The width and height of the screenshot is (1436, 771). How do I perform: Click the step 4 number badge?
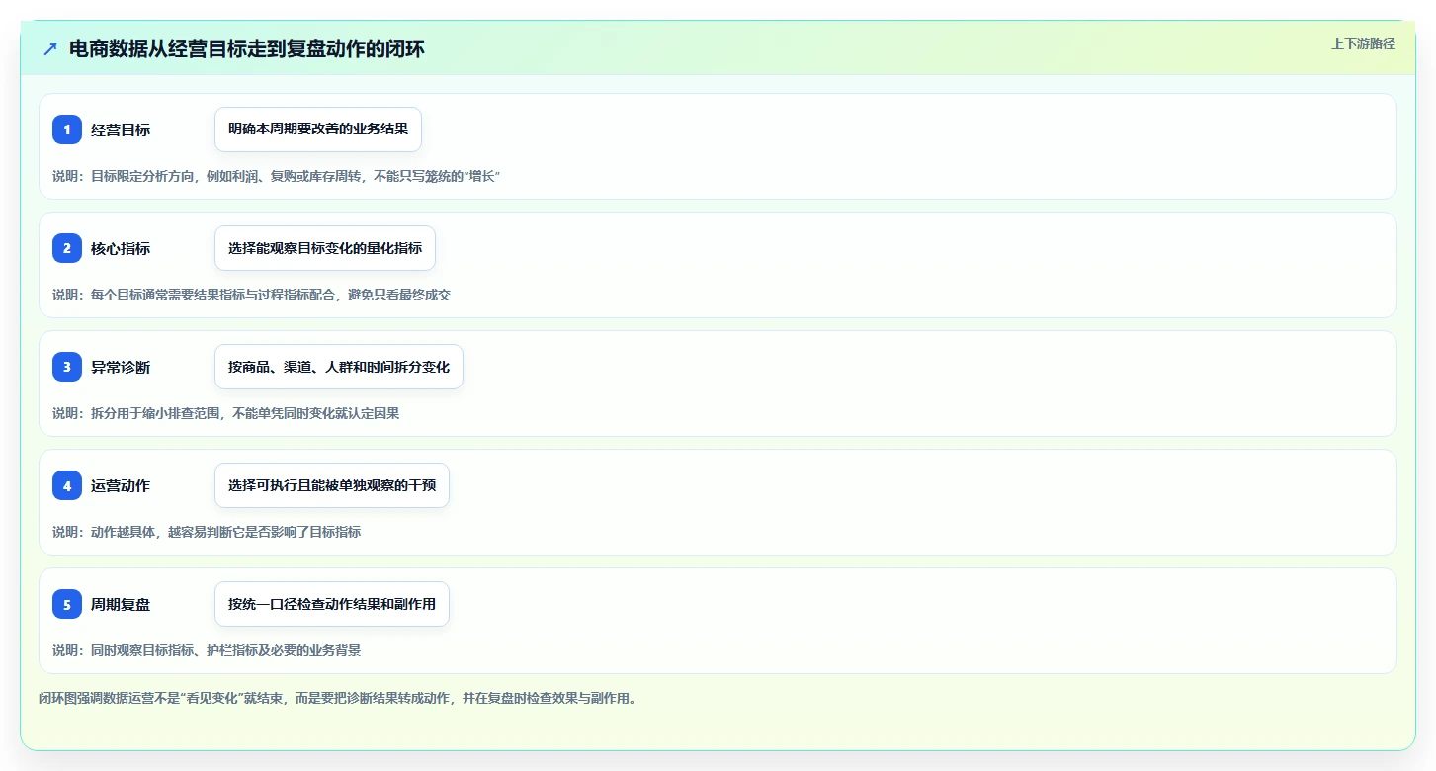pyautogui.click(x=67, y=485)
